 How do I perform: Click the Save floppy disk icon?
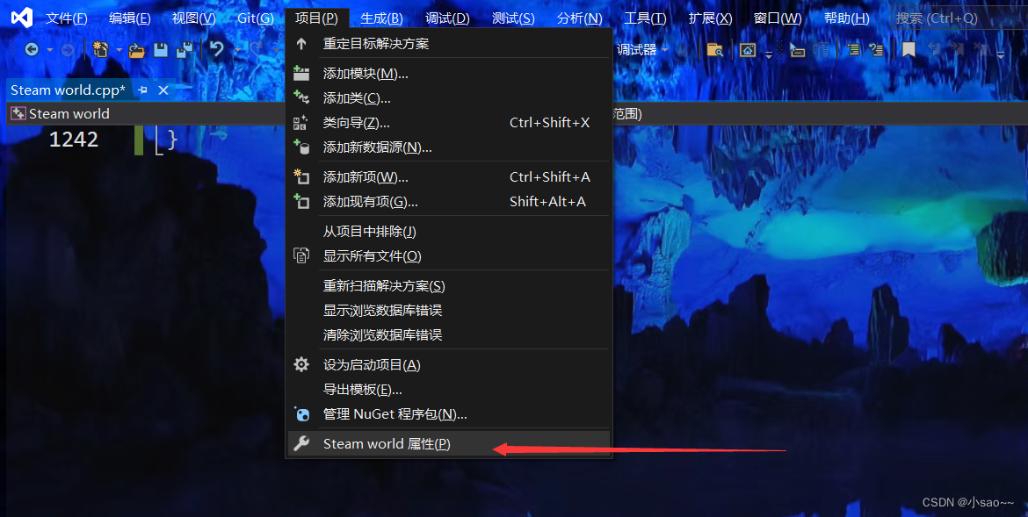(x=160, y=50)
